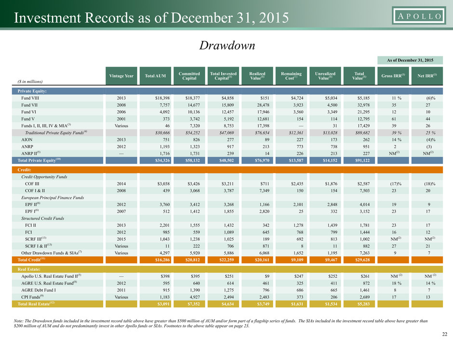The image size is (453, 340).
Task: Select the Total Credit row label
Action: tap(31, 259)
